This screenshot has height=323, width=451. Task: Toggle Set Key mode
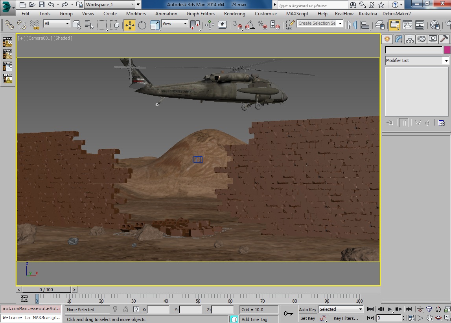click(307, 318)
